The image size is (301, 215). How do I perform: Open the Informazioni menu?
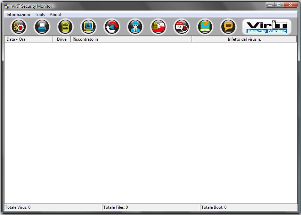[x=18, y=15]
